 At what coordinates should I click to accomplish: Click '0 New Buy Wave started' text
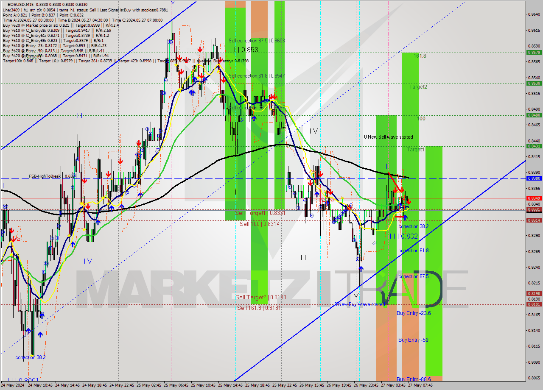[359, 304]
